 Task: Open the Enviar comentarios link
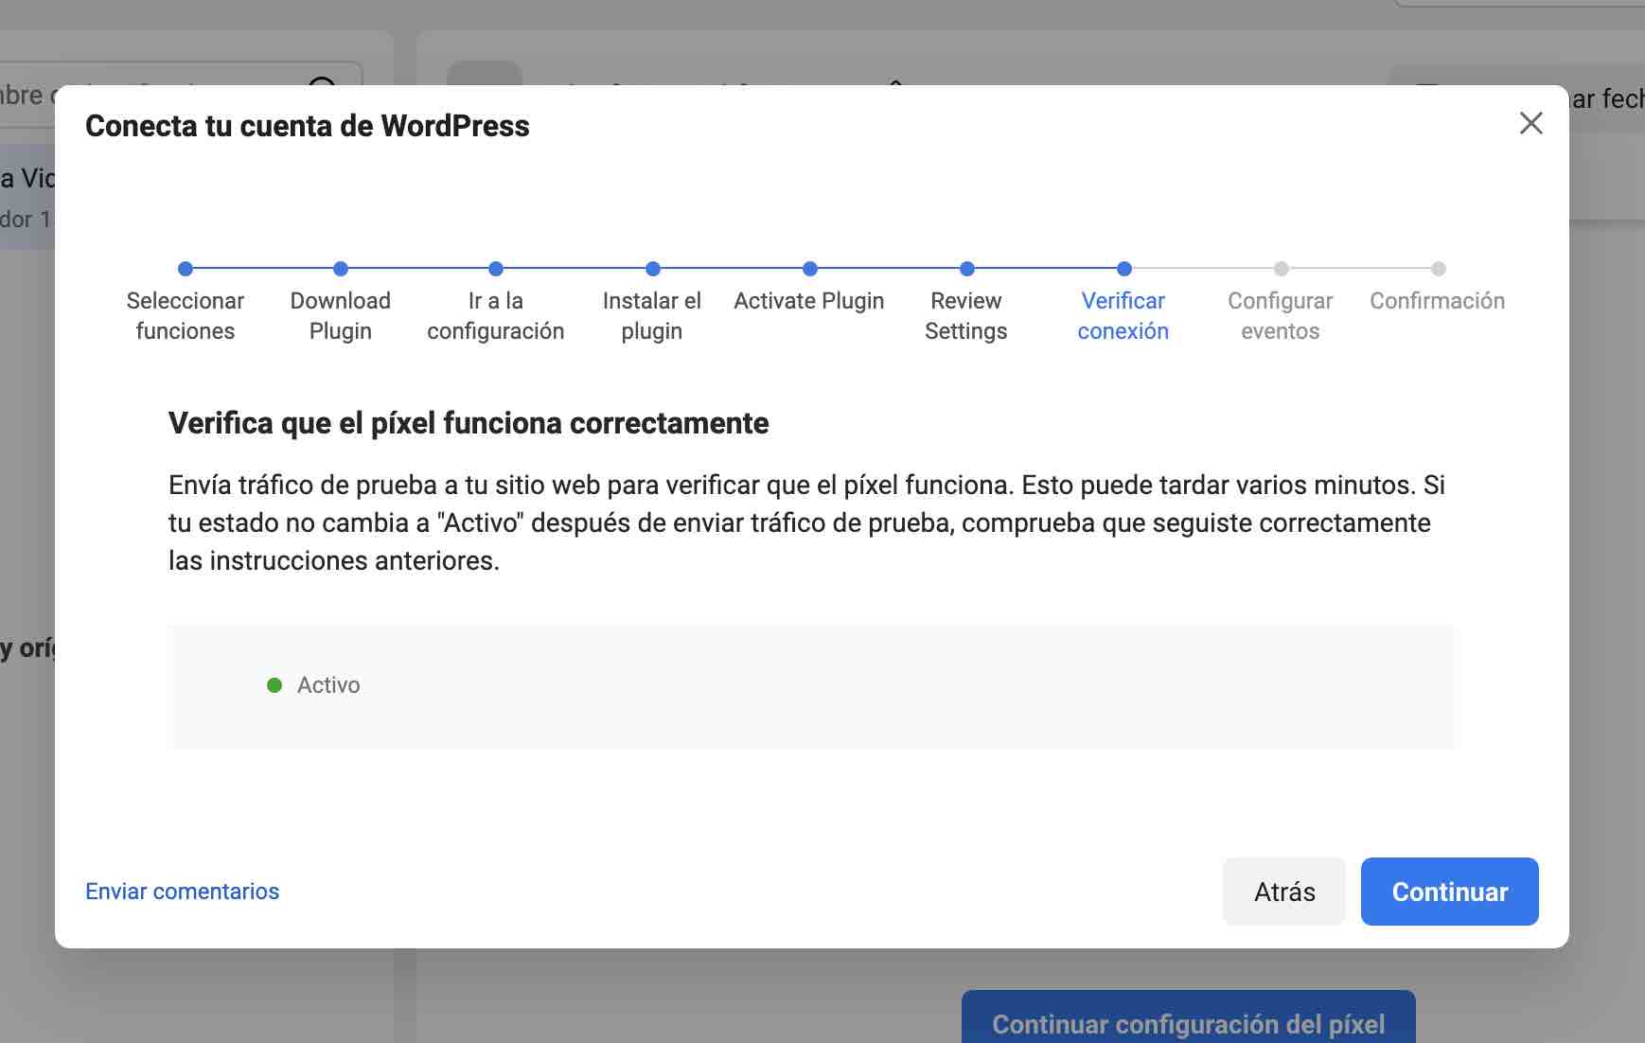coord(182,892)
